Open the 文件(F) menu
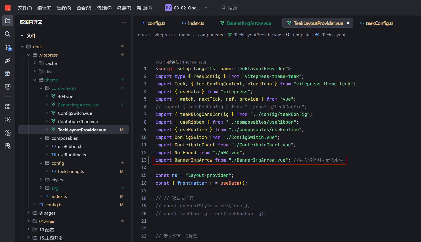 (x=25, y=8)
